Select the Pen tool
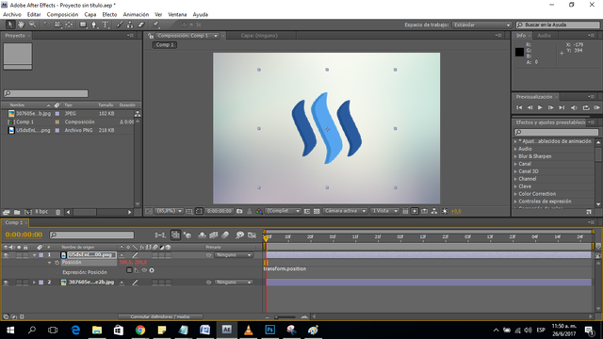Viewport: 603px width, 339px height. [94, 24]
